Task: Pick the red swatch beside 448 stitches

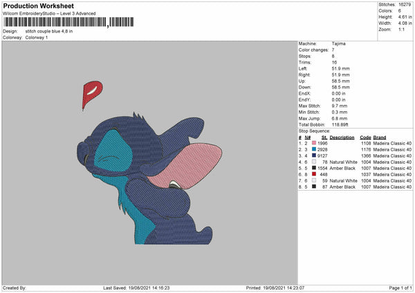Action: point(314,174)
